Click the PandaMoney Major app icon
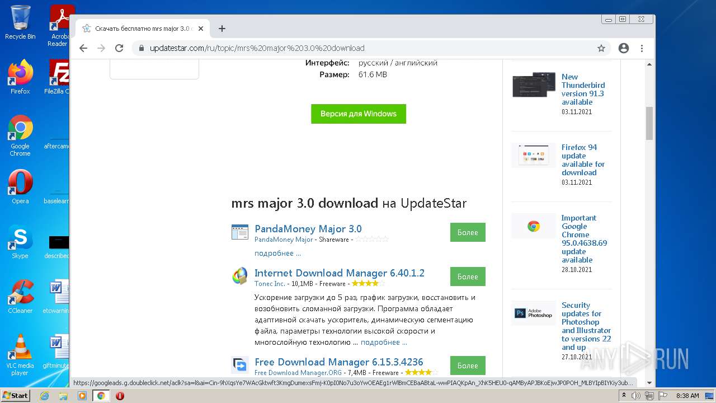Image resolution: width=716 pixels, height=403 pixels. tap(240, 232)
